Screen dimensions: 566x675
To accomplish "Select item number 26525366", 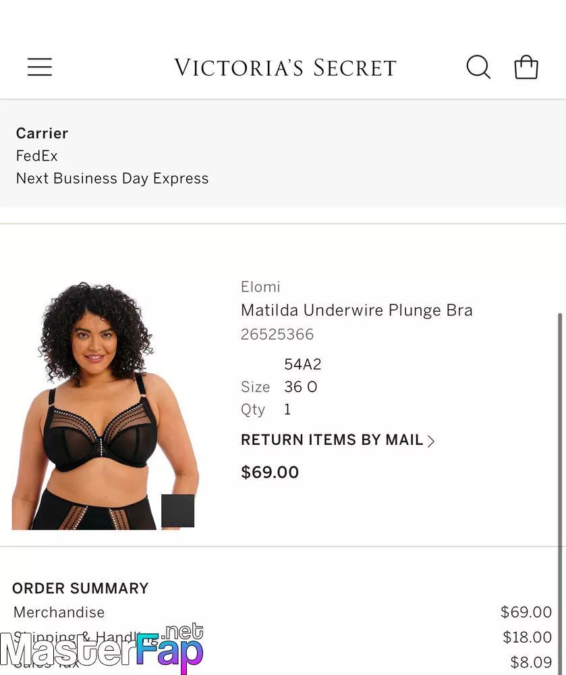I will (277, 335).
